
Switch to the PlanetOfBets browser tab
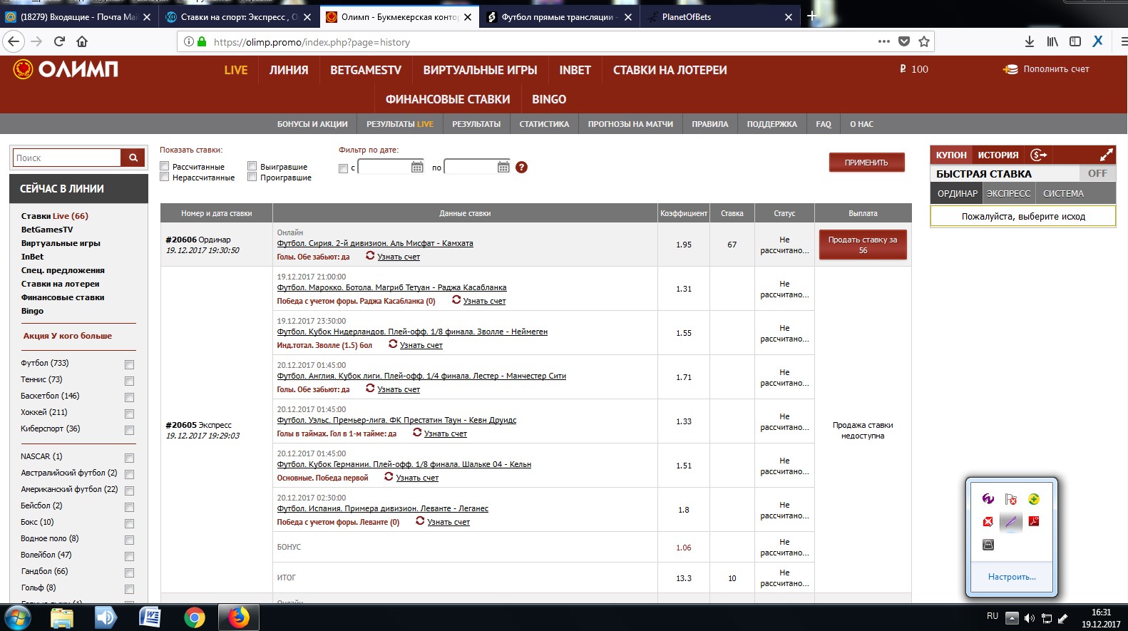tap(719, 16)
